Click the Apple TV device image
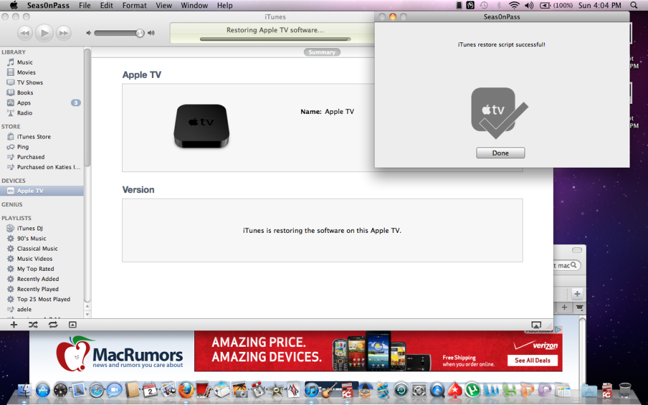This screenshot has height=405, width=648. pos(202,126)
